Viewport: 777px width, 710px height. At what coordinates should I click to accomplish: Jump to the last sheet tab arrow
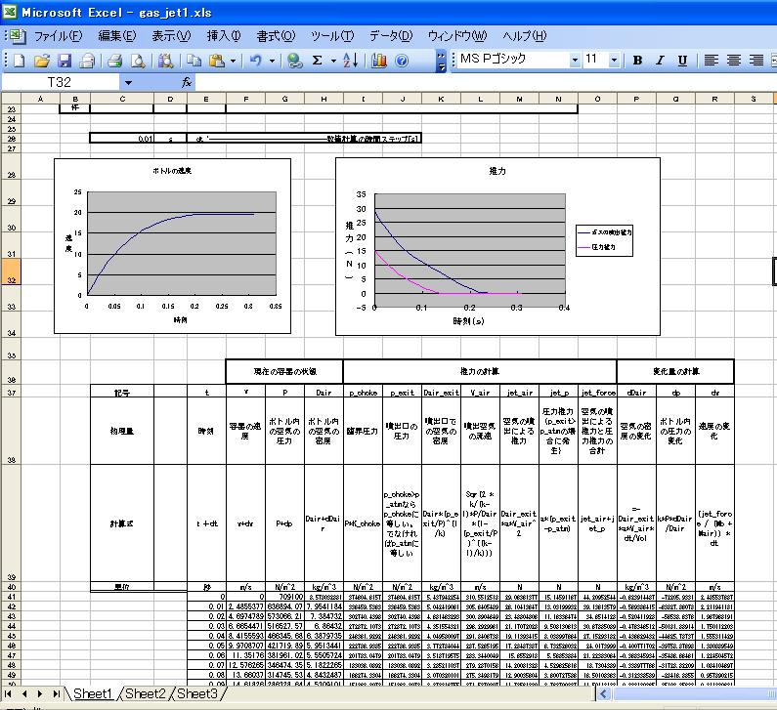pyautogui.click(x=57, y=693)
